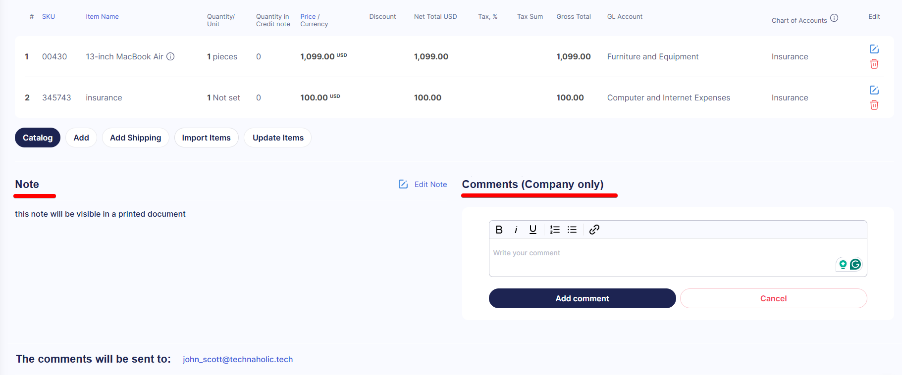Viewport: 902px width, 375px height.
Task: Click Update Items button
Action: point(278,138)
